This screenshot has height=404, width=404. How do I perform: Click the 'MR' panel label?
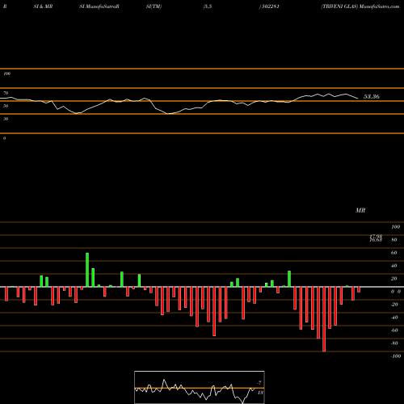coord(360,210)
